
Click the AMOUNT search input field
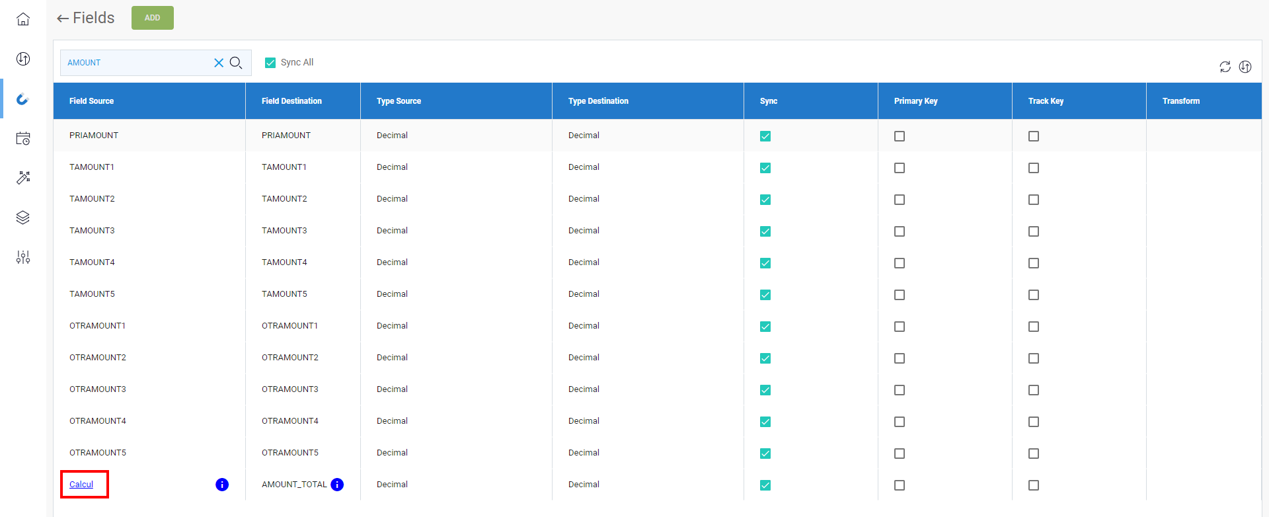pos(135,63)
